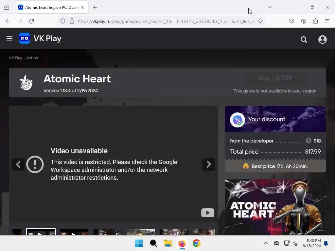Click the Total price $17.99 text

coord(275,152)
